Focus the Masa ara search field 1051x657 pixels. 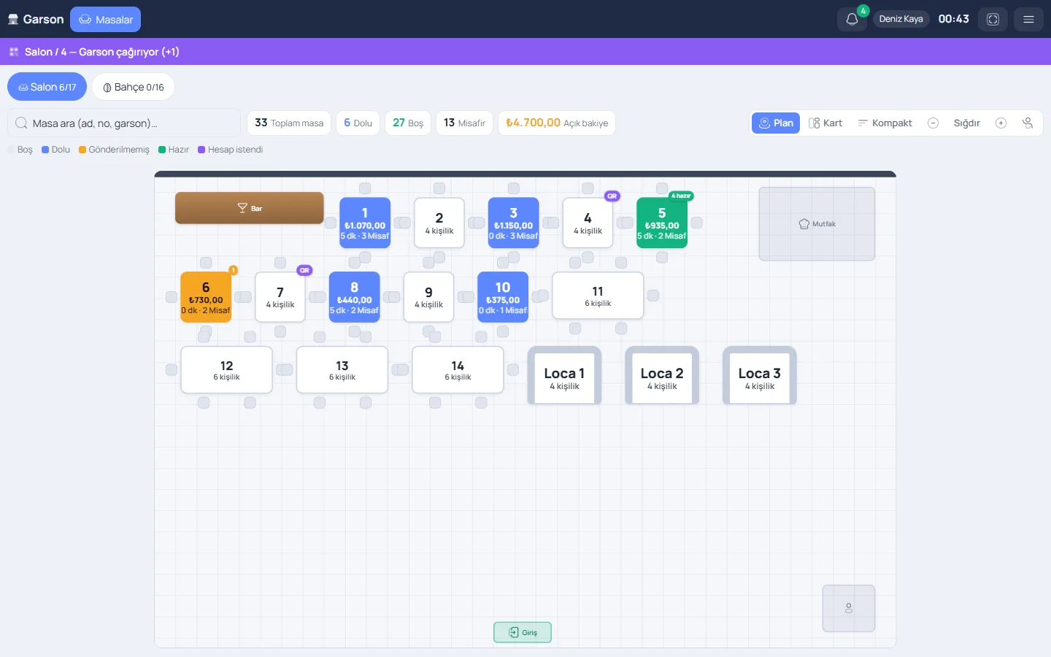[124, 123]
